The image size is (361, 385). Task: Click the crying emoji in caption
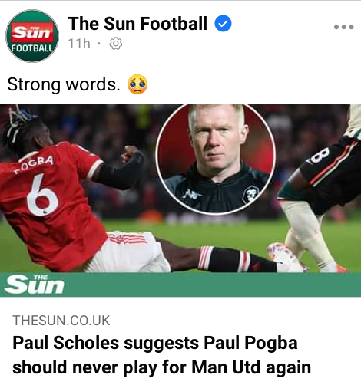click(x=137, y=84)
